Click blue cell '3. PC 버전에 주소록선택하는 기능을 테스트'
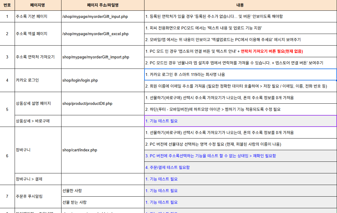337x213 pixels. pos(241,156)
